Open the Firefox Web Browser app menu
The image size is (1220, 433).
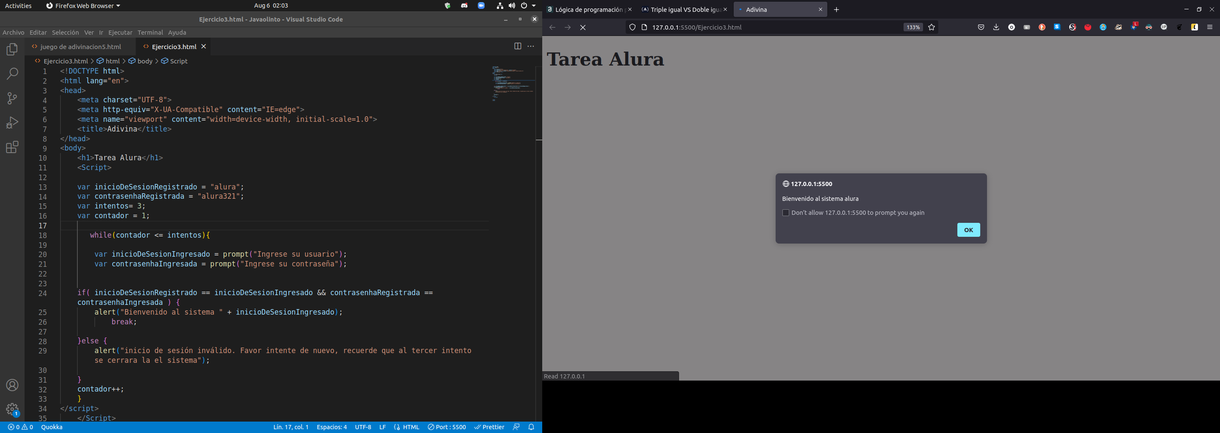point(83,5)
